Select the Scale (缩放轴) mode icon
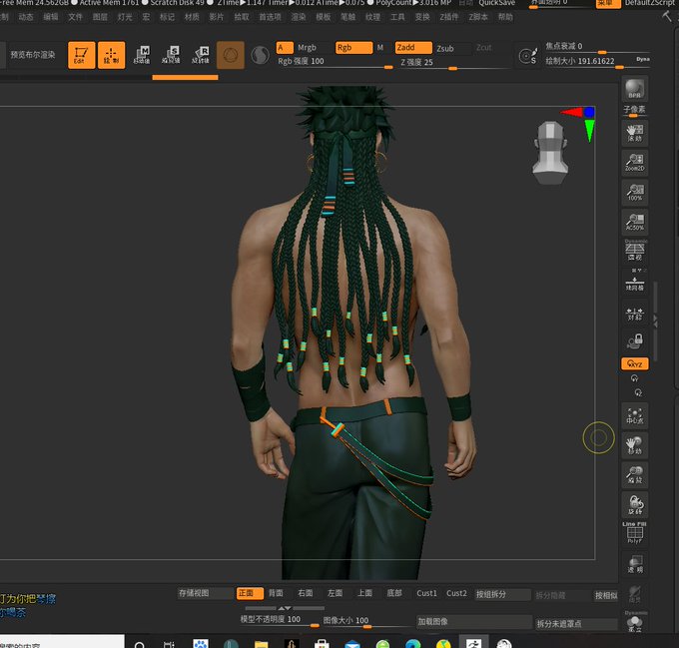This screenshot has height=648, width=679. (x=171, y=55)
